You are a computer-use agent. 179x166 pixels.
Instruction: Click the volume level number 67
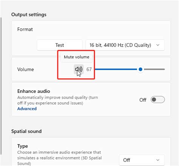pyautogui.click(x=89, y=69)
